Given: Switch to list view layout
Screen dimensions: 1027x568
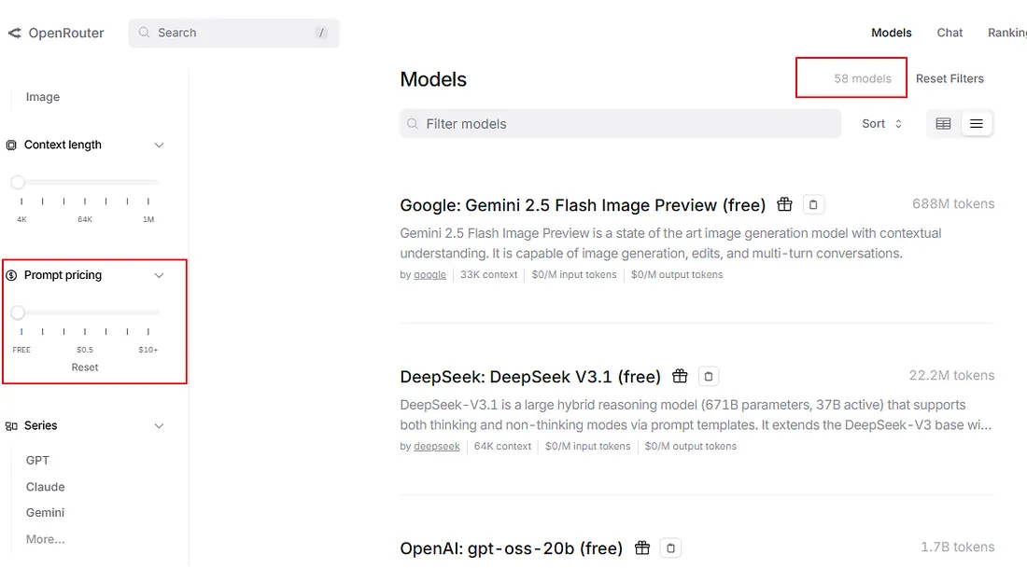Looking at the screenshot, I should tap(976, 124).
